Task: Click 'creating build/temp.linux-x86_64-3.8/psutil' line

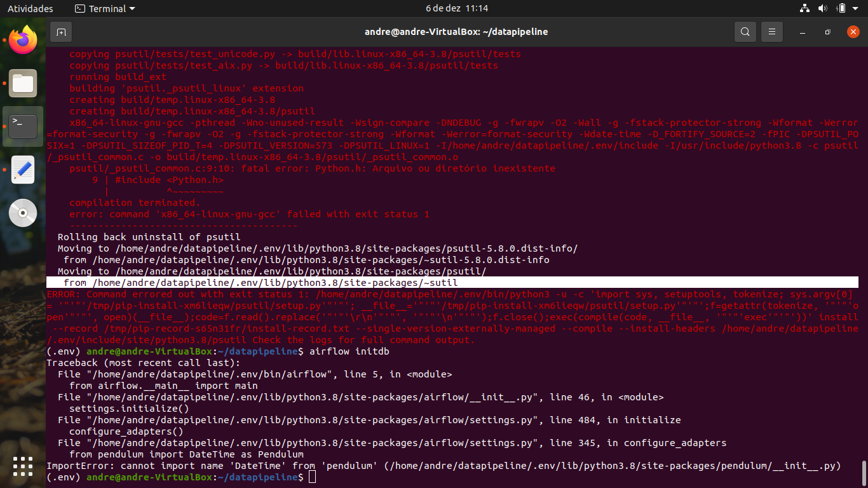Action: (x=192, y=111)
